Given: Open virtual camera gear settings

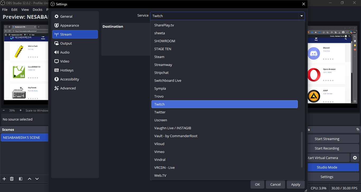Looking at the screenshot, I should point(355,158).
